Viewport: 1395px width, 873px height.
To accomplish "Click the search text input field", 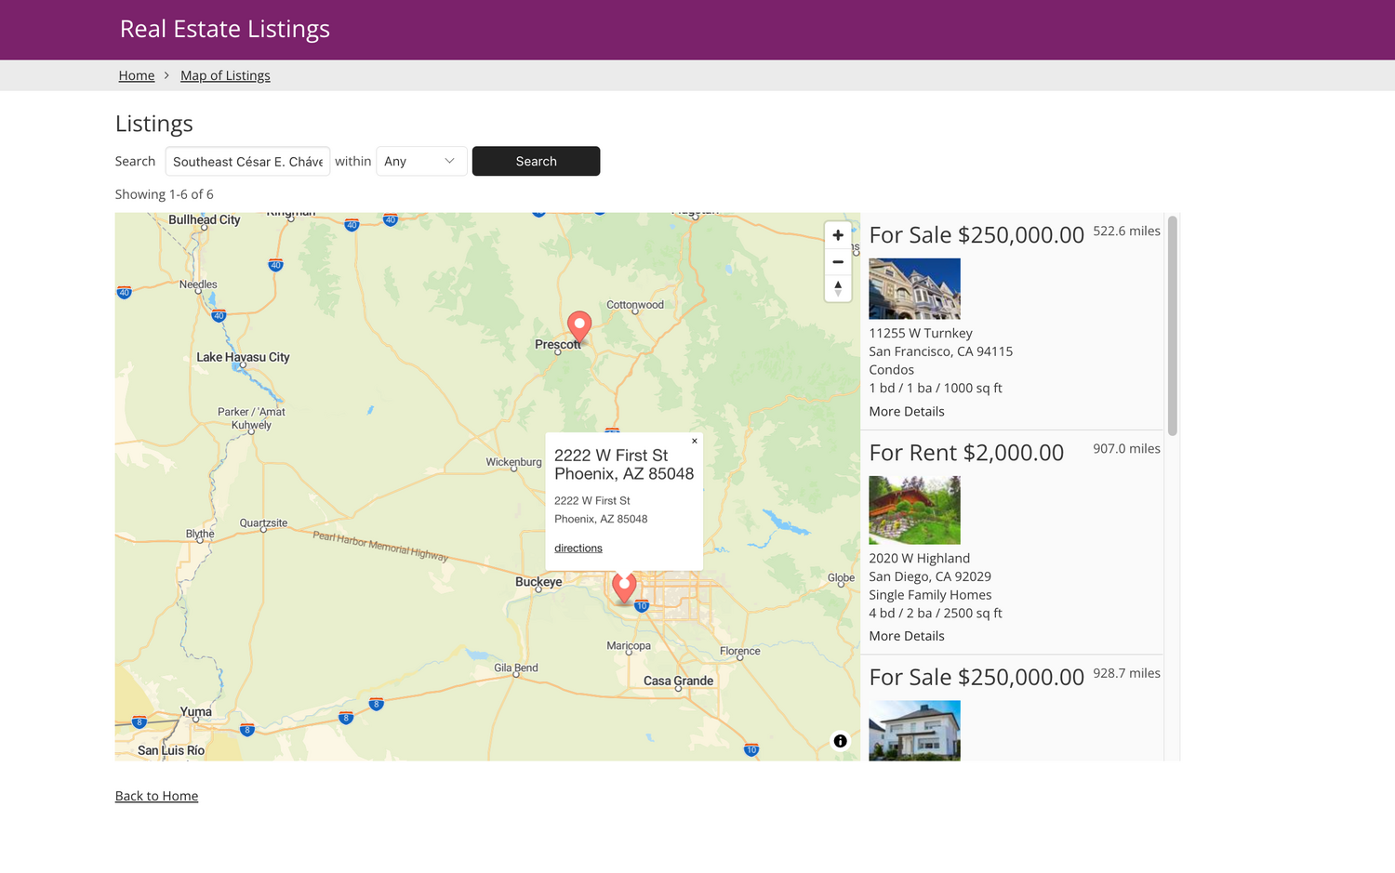I will (247, 161).
